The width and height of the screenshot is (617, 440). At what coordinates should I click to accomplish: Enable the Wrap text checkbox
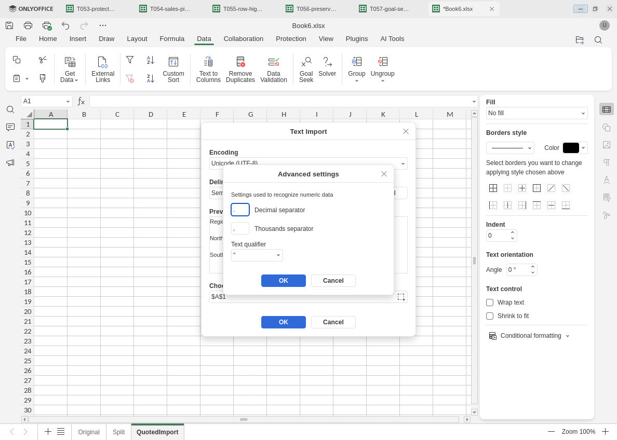[x=490, y=303]
